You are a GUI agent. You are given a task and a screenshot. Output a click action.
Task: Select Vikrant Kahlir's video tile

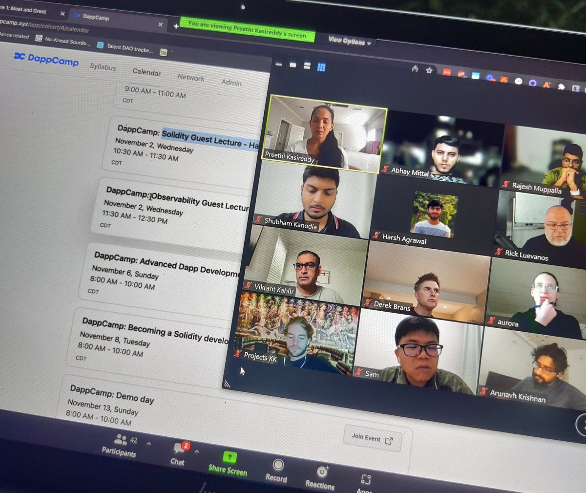coord(306,266)
